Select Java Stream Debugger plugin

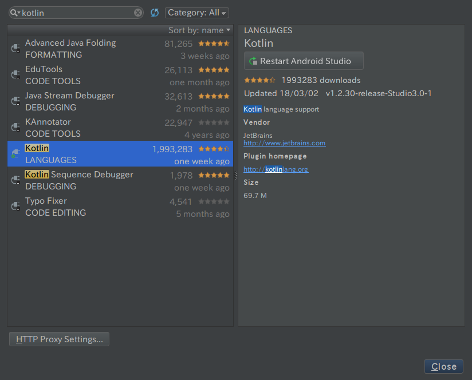[120, 101]
